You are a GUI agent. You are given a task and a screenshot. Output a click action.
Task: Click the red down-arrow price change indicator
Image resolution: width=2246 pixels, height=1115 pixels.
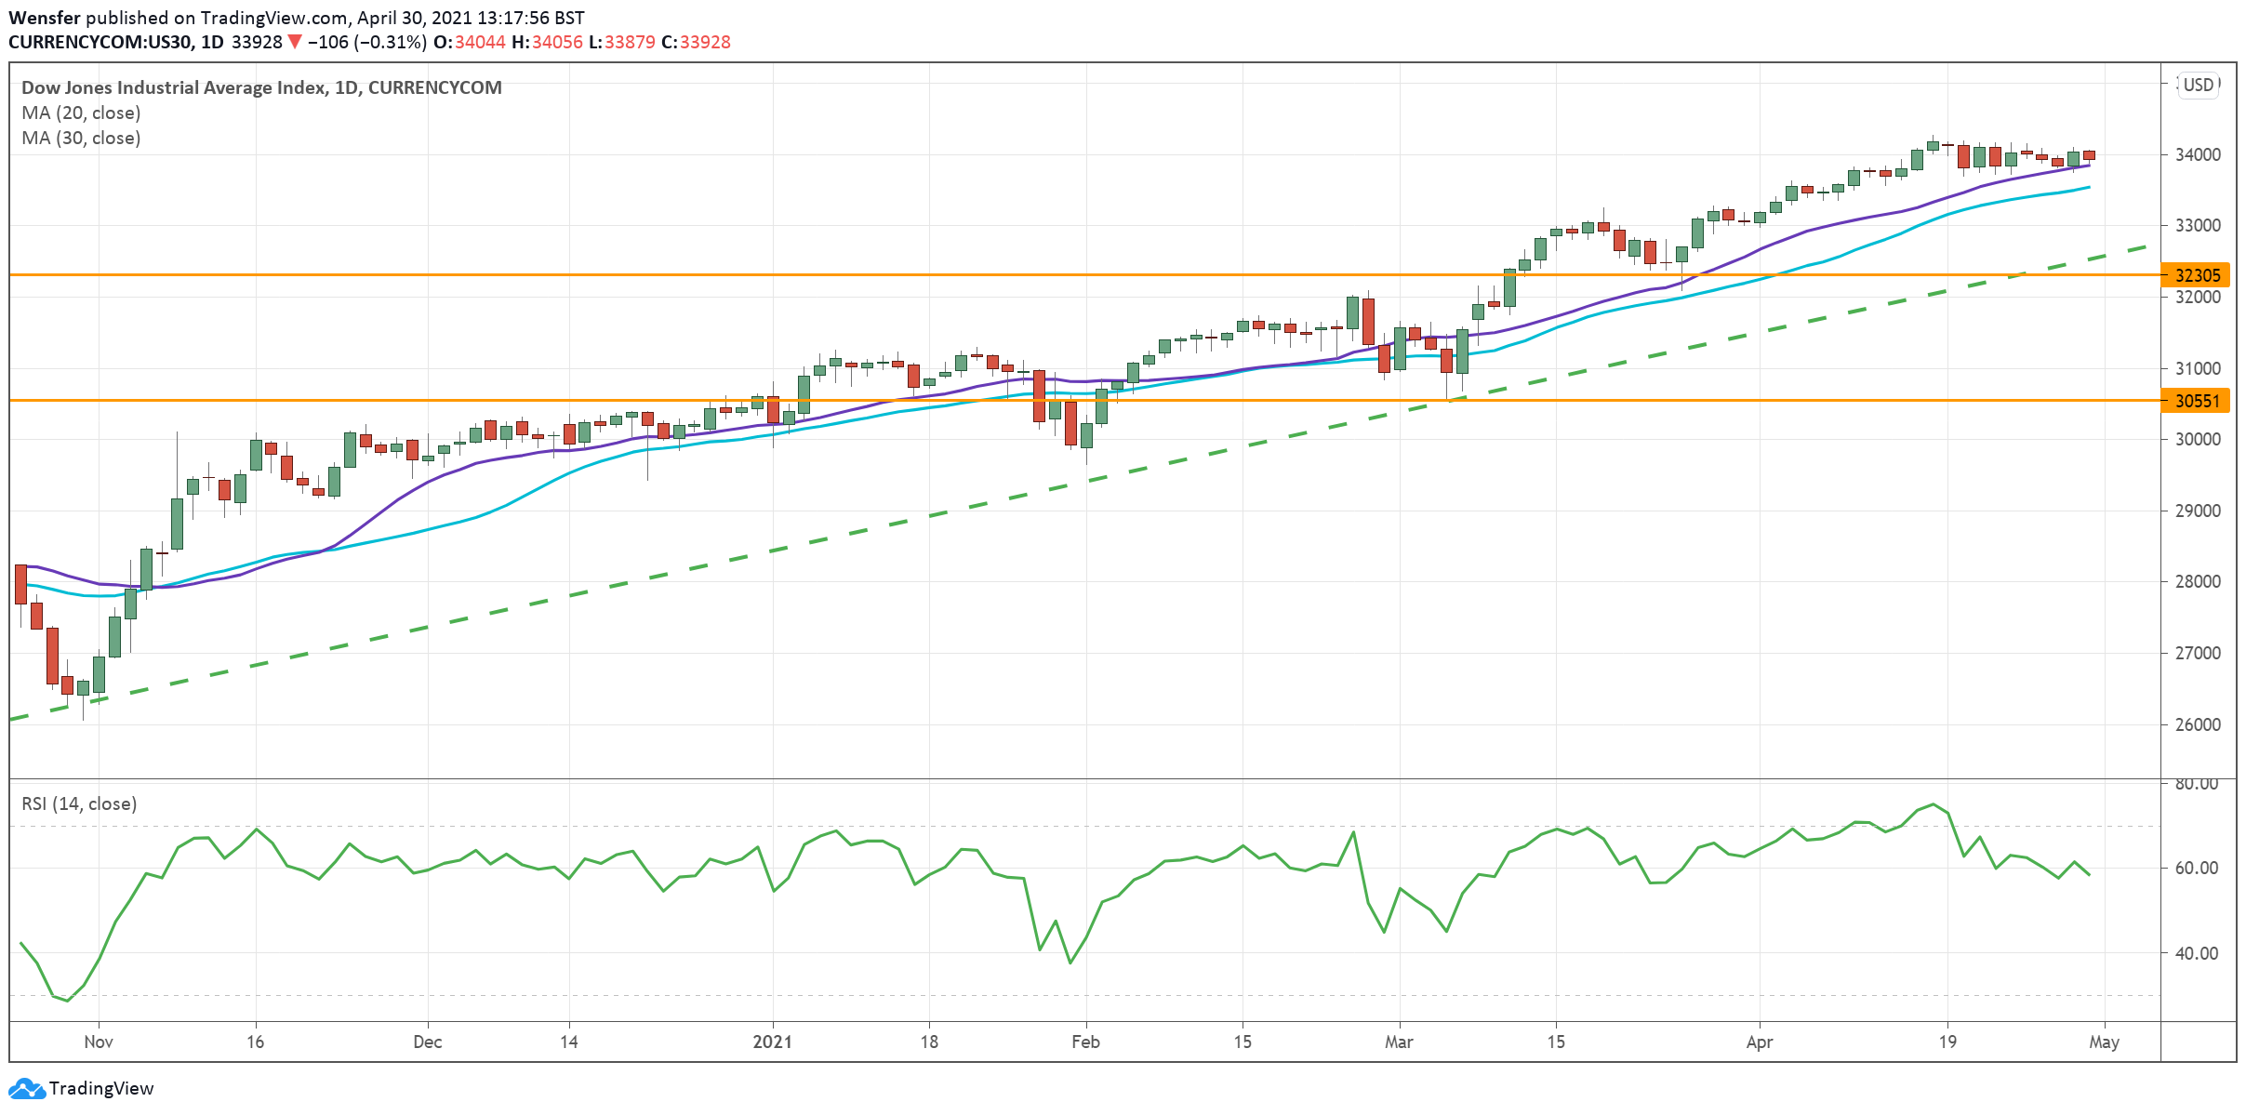[294, 42]
